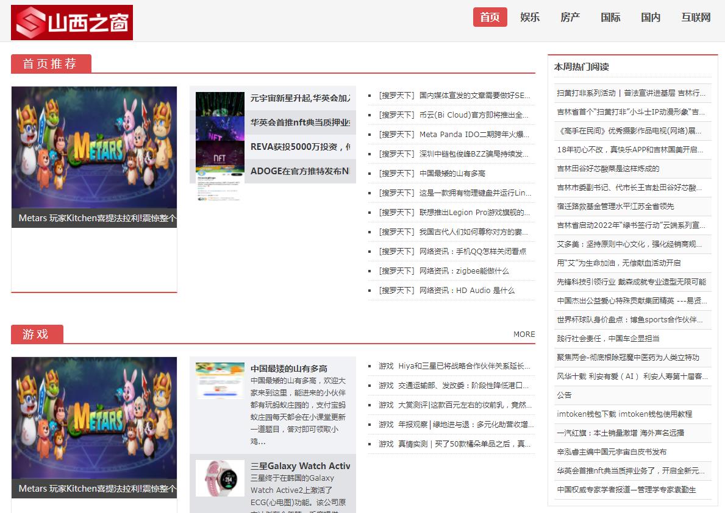Viewport: 725px width, 513px height.
Task: Open 吉林省启动2022年"绿书签行动" link
Action: [x=631, y=225]
